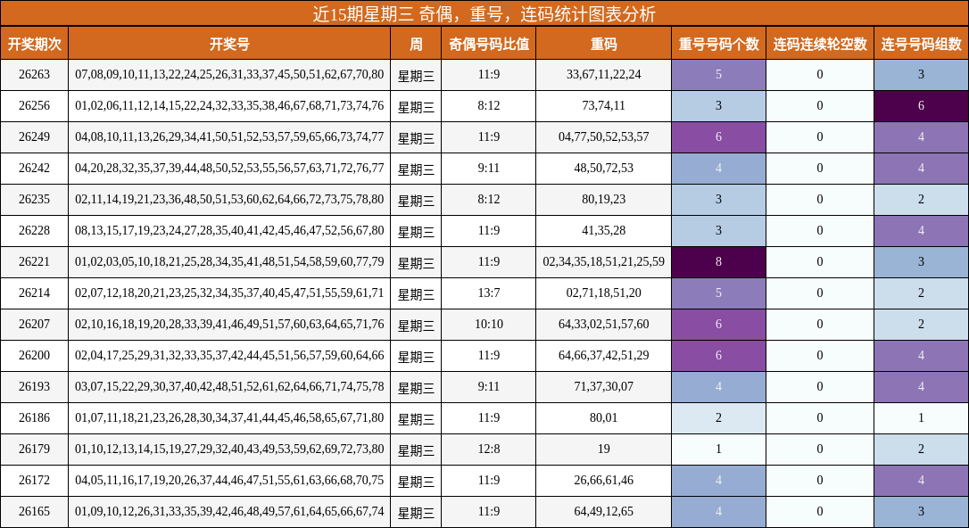Click repeat numbers cell 02,34,35,18,51,21,25,59

[x=604, y=262]
